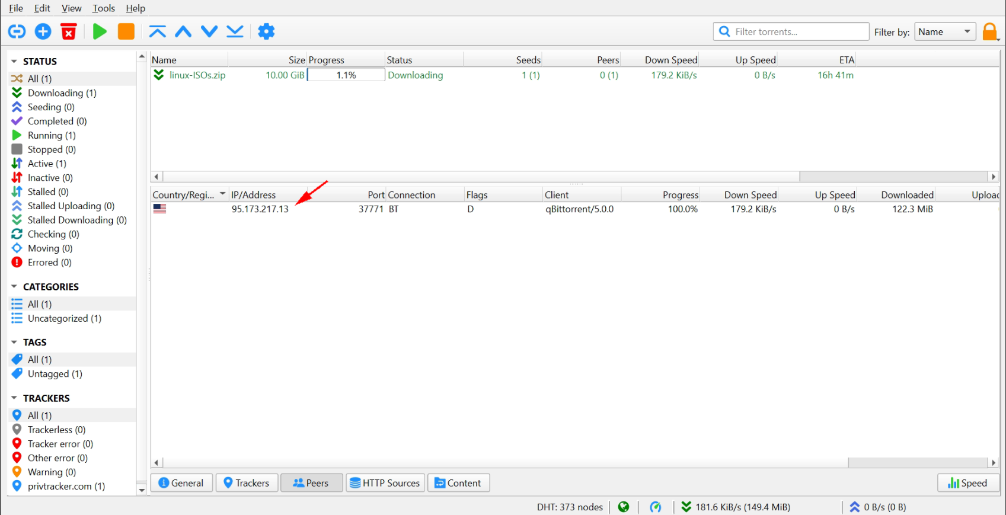The height and width of the screenshot is (515, 1006).
Task: Switch to the HTTP Sources tab
Action: point(385,483)
